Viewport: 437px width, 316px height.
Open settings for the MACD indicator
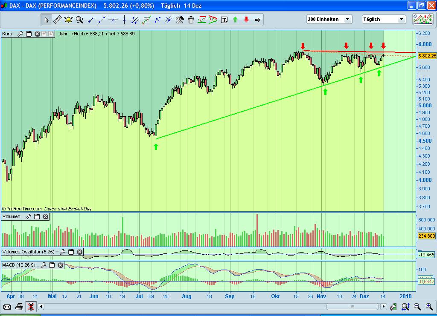click(x=43, y=265)
